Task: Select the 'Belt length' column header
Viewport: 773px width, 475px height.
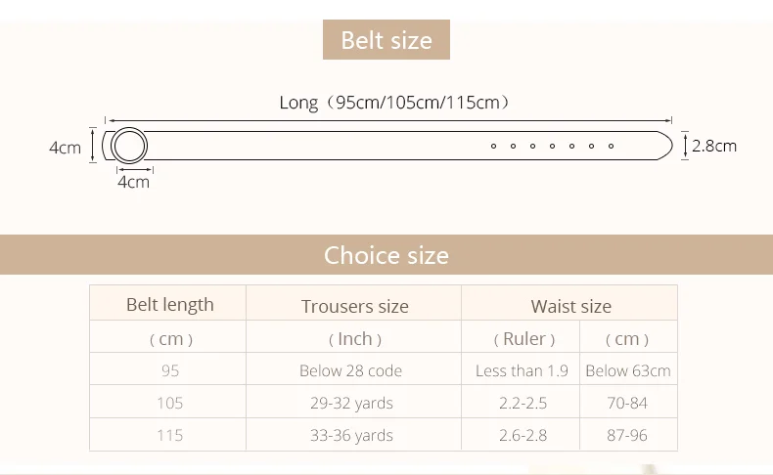Action: (x=169, y=304)
